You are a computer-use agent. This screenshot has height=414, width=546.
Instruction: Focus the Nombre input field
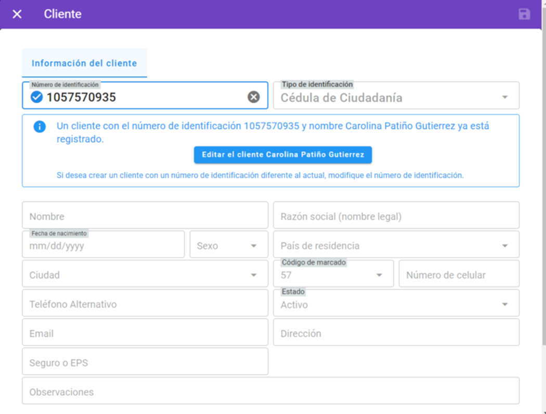(x=145, y=216)
